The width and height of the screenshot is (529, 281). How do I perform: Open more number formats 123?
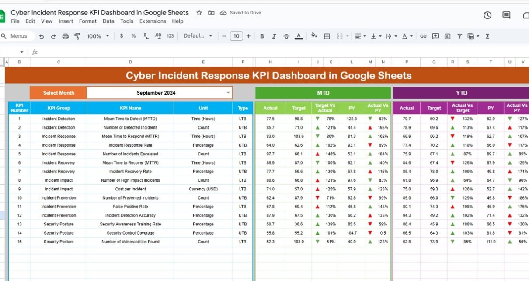pyautogui.click(x=170, y=36)
